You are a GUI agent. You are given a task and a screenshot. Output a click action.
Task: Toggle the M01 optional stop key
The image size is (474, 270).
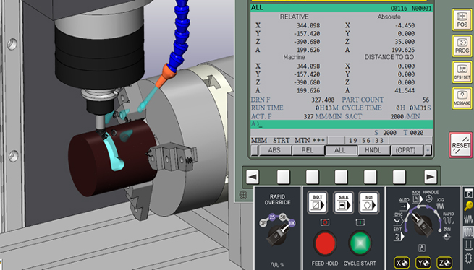pyautogui.click(x=369, y=203)
